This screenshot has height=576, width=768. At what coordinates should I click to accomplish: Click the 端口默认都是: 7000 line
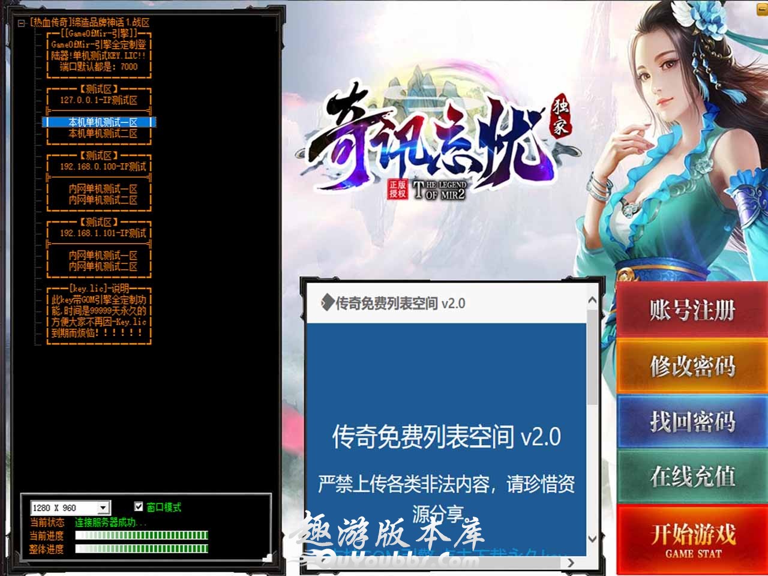pyautogui.click(x=99, y=67)
